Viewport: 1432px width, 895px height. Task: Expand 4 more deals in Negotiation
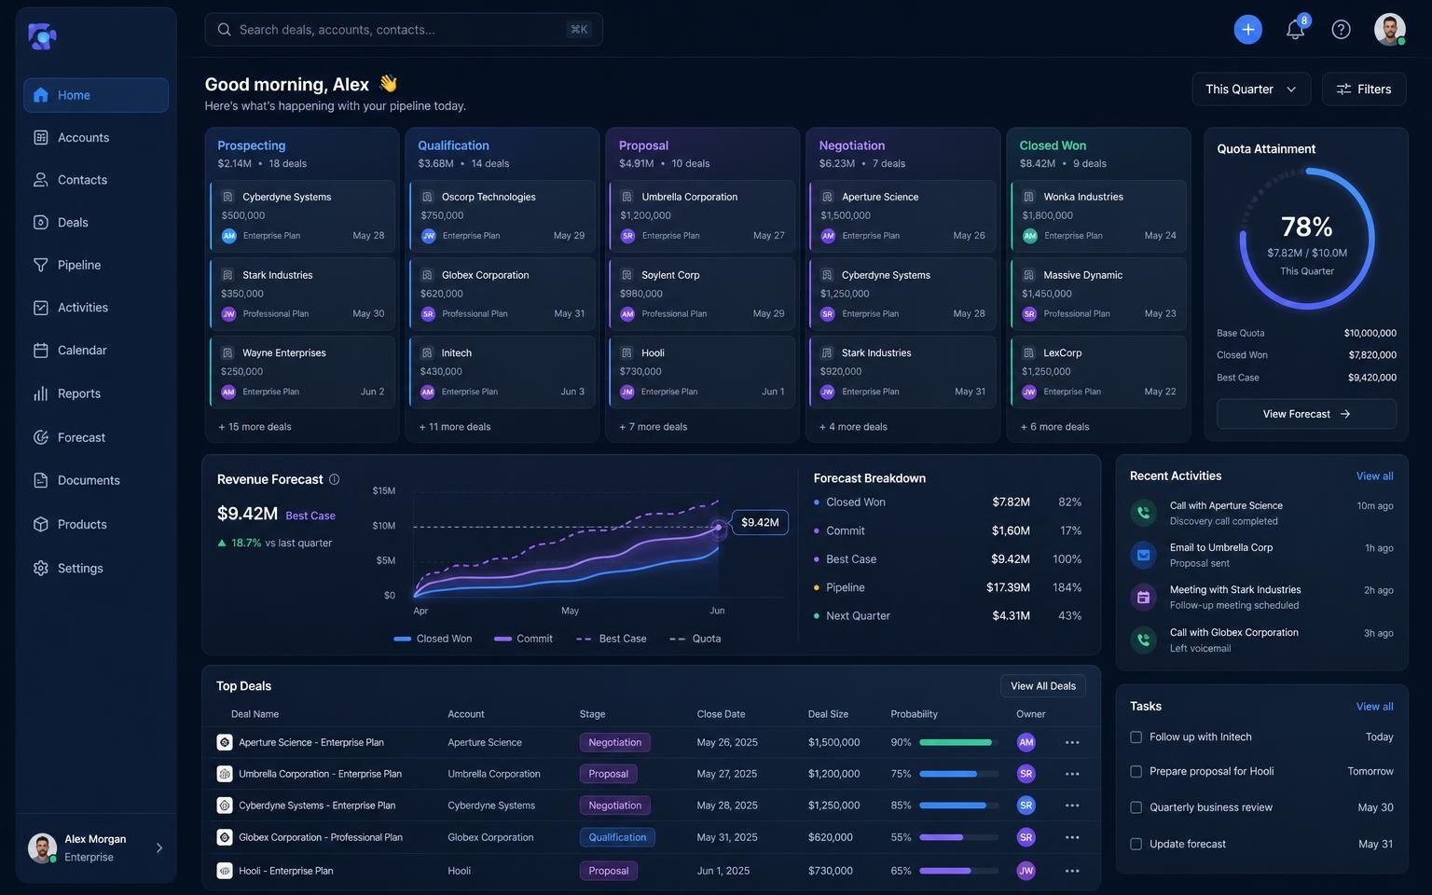click(x=854, y=427)
